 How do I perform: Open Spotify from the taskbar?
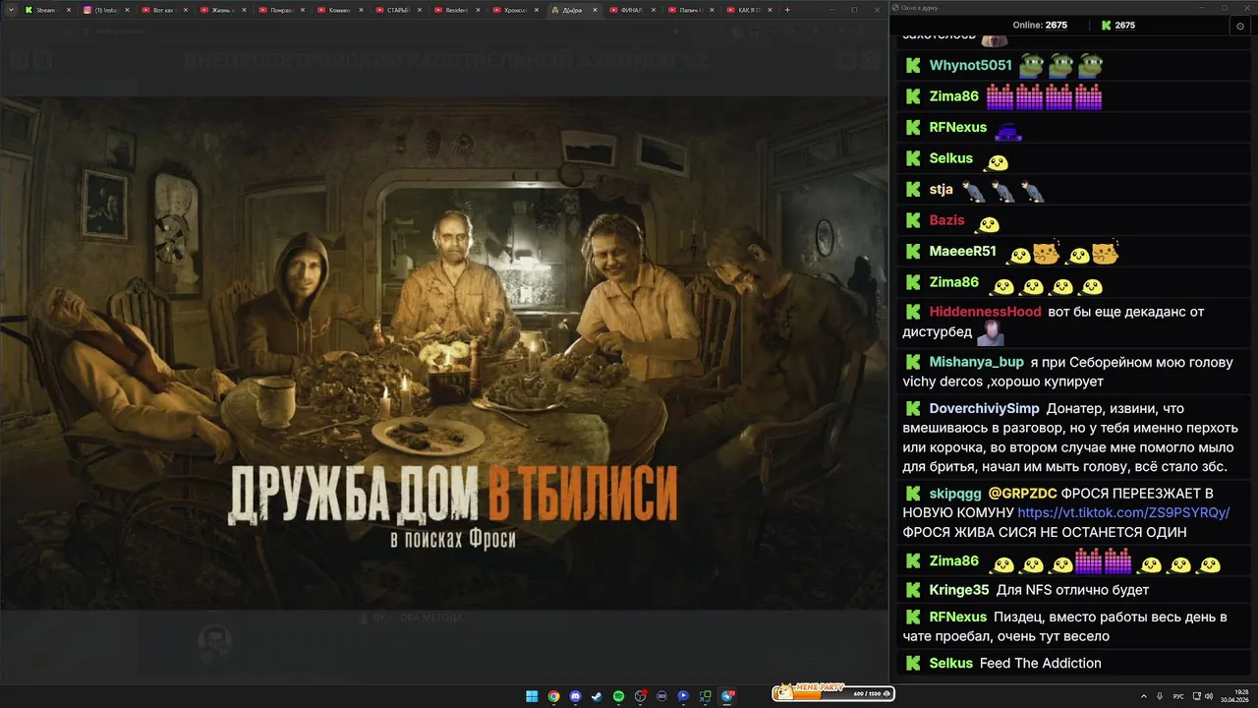(x=618, y=696)
